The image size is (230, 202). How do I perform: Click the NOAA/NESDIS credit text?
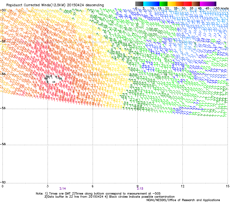183,200
